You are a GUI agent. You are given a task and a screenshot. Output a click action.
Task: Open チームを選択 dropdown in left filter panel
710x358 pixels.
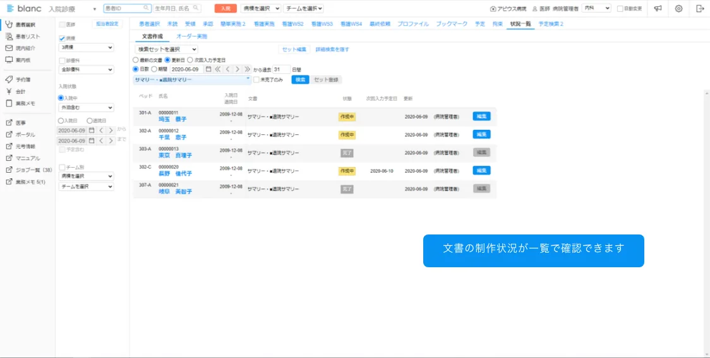tap(86, 186)
